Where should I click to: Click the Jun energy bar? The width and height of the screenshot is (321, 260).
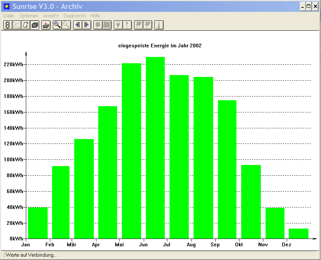coord(155,148)
